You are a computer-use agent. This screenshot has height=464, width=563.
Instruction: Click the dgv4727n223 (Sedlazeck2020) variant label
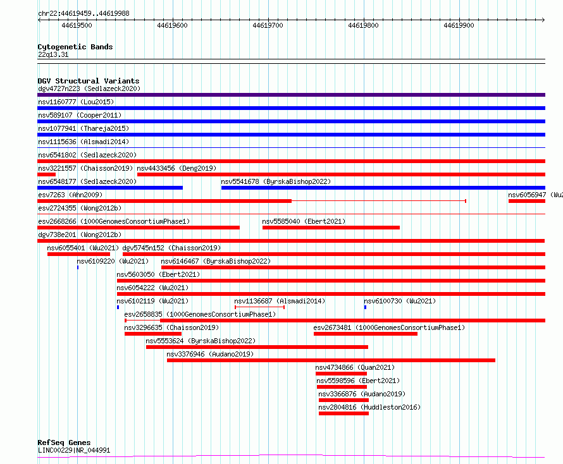coord(89,89)
